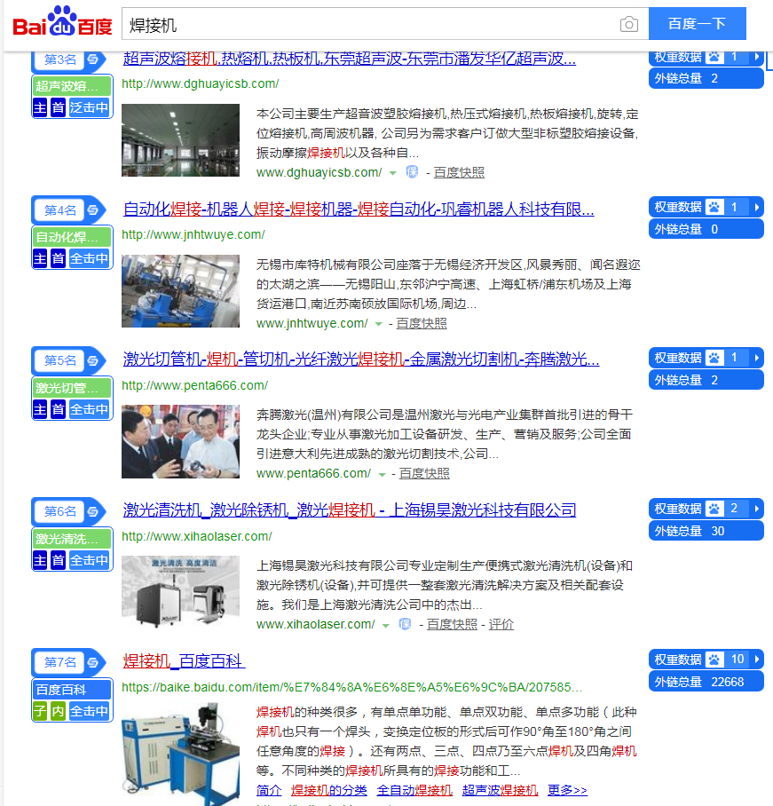The width and height of the screenshot is (773, 806).
Task: Click the blue machinery thumbnail for jnhtwuye
Action: (x=180, y=291)
